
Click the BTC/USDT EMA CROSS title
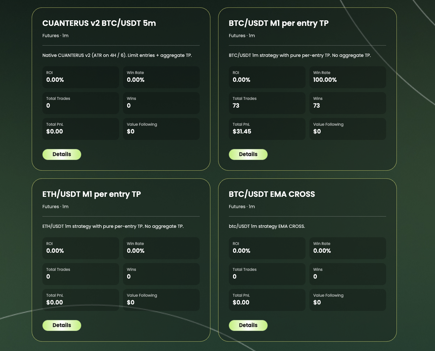click(272, 194)
